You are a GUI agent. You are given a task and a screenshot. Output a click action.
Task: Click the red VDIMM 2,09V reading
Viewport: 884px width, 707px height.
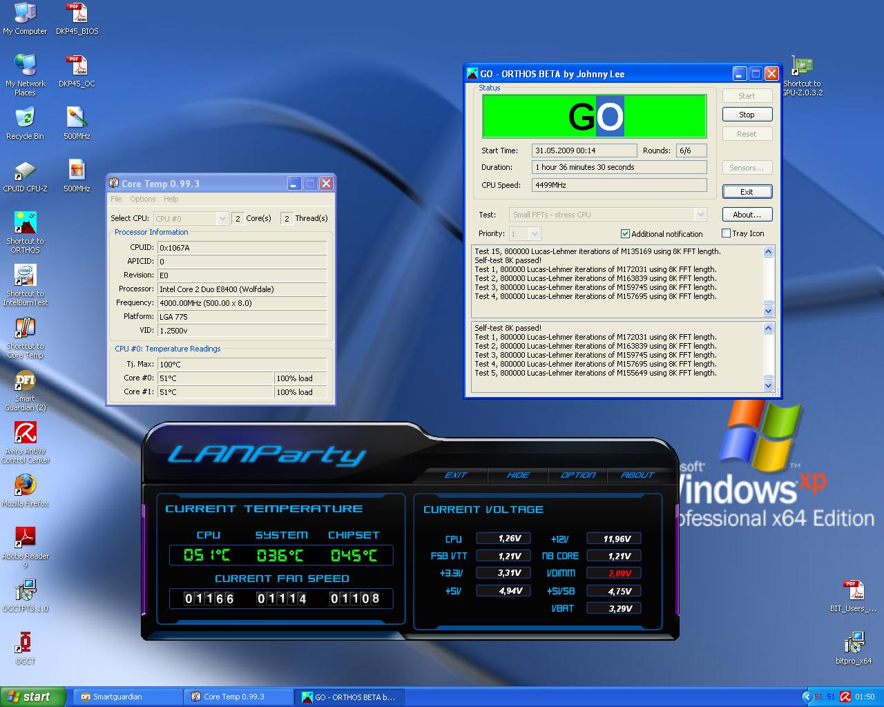pos(614,573)
